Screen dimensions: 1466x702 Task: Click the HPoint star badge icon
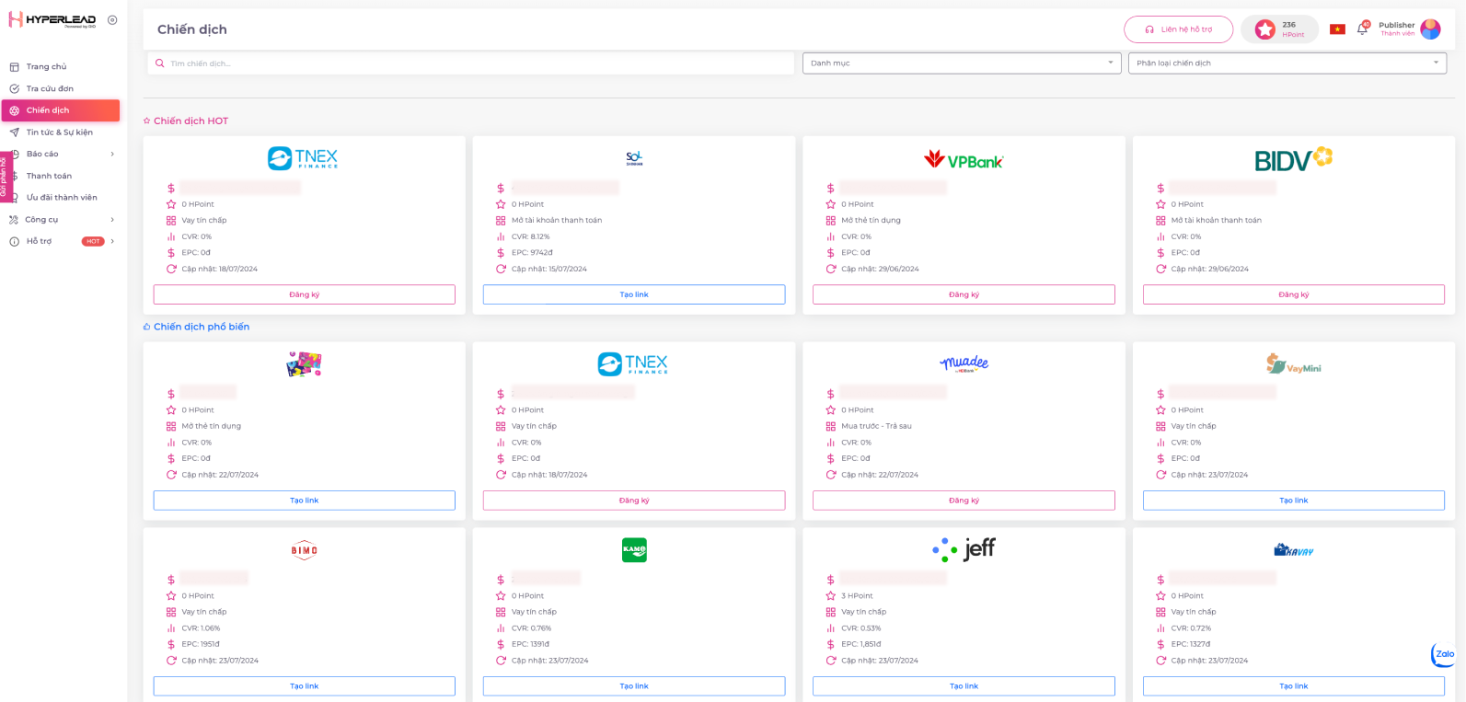tap(1265, 29)
